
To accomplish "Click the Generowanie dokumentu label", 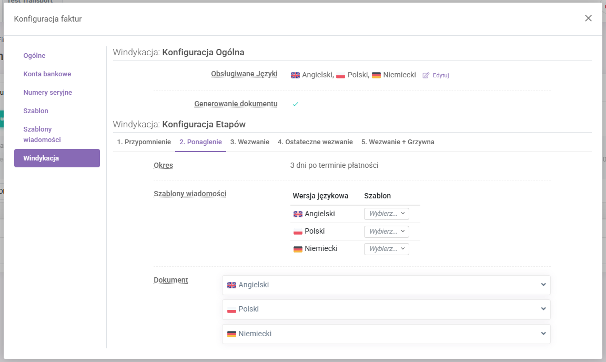I will tap(236, 104).
